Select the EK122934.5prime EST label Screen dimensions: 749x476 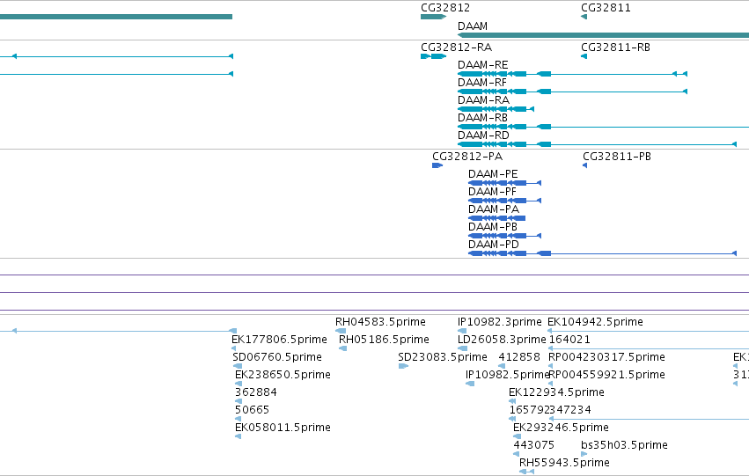556,393
